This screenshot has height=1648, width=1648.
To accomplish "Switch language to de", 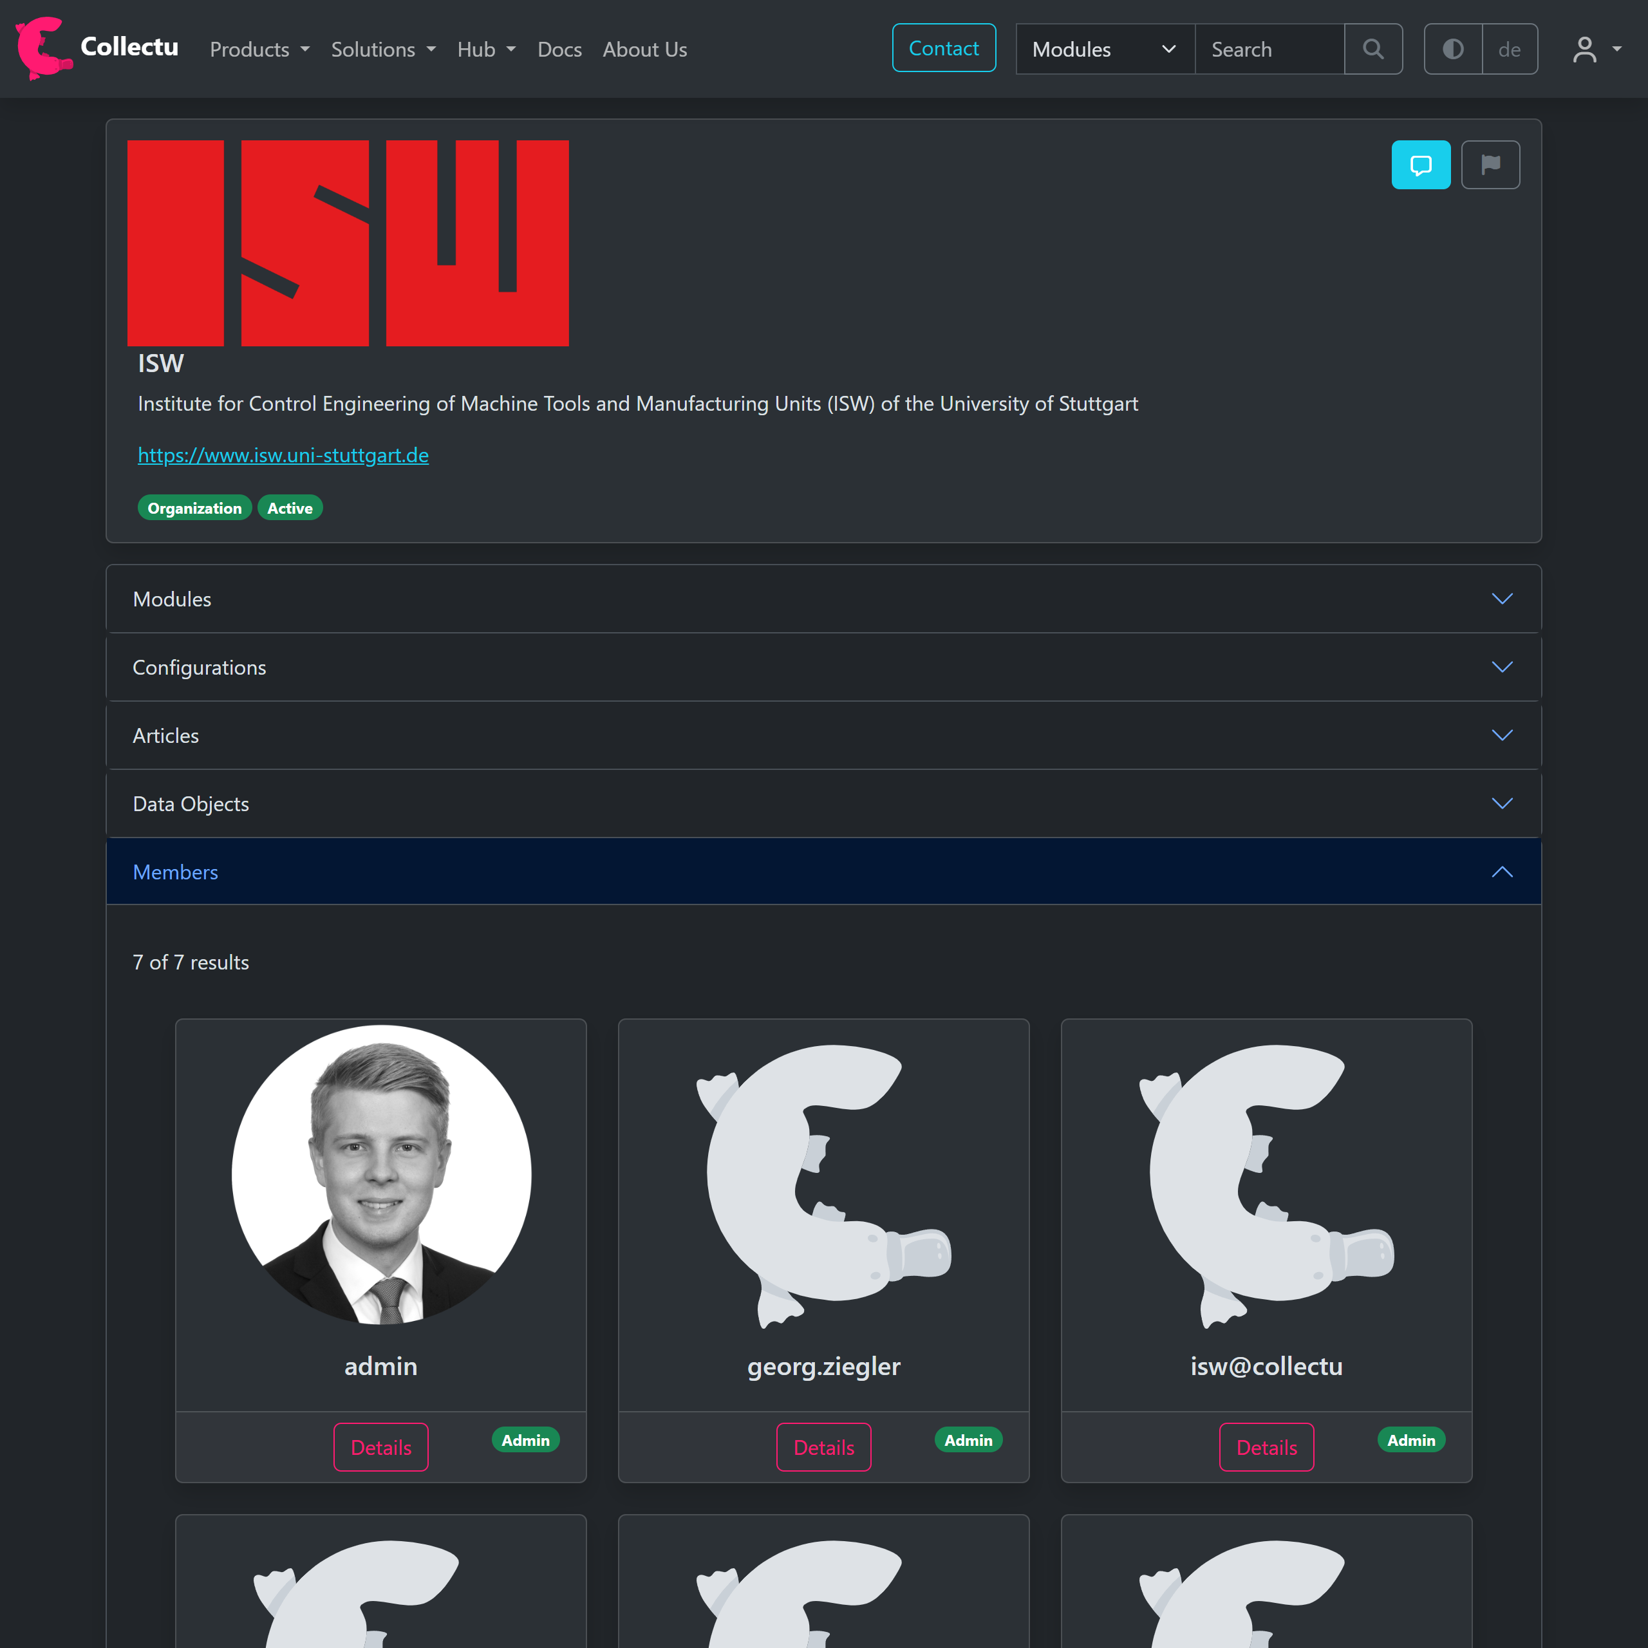I will (x=1510, y=50).
